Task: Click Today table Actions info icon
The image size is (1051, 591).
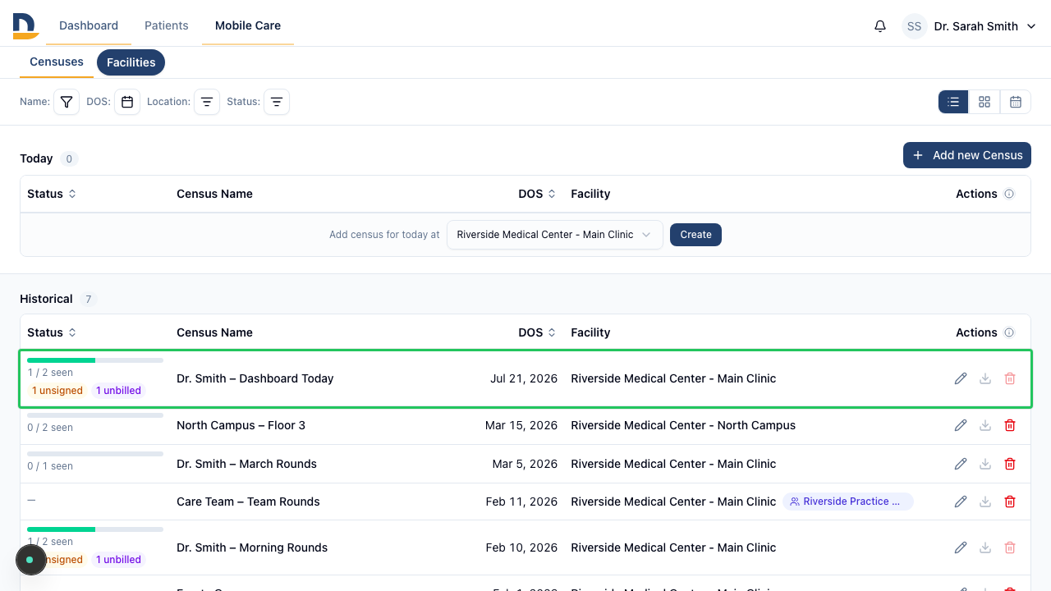Action: [1009, 194]
